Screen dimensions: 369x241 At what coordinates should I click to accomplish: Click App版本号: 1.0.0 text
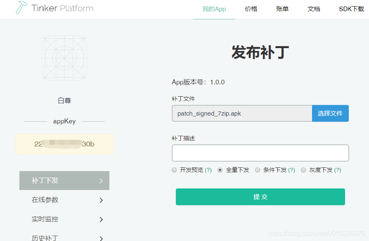click(x=198, y=82)
